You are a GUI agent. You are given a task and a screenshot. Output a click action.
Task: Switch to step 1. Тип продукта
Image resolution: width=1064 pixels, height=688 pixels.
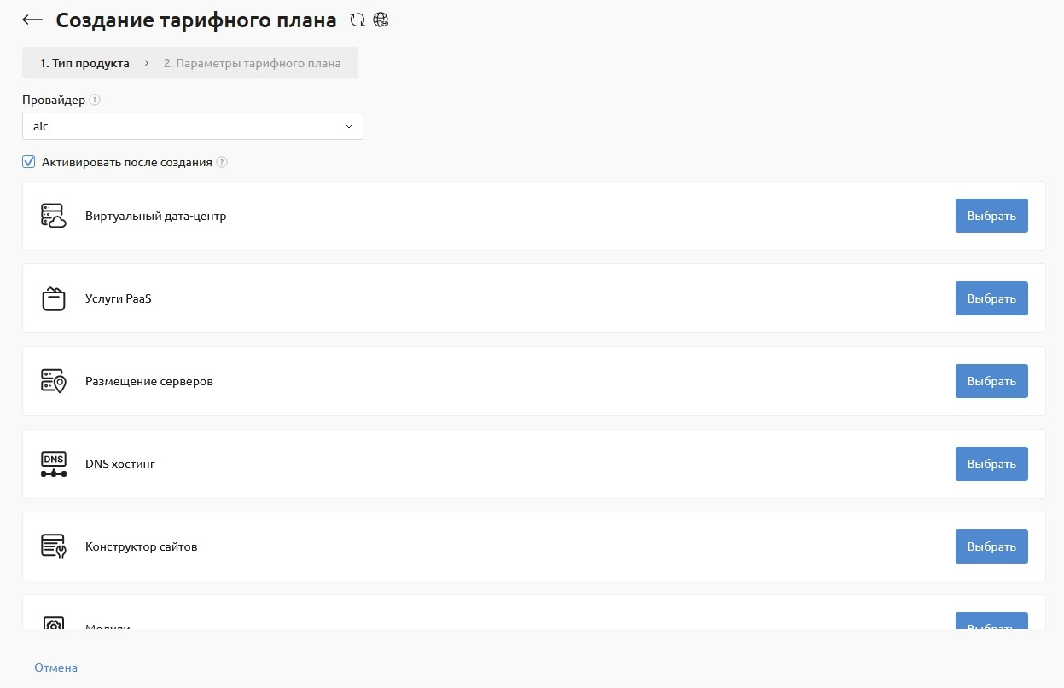coord(84,63)
